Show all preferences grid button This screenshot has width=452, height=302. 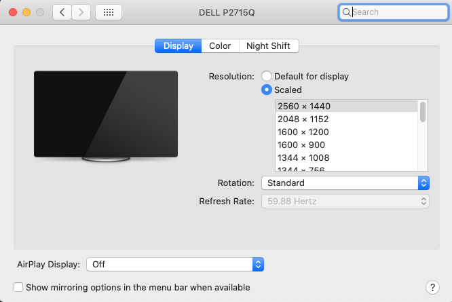(x=109, y=12)
